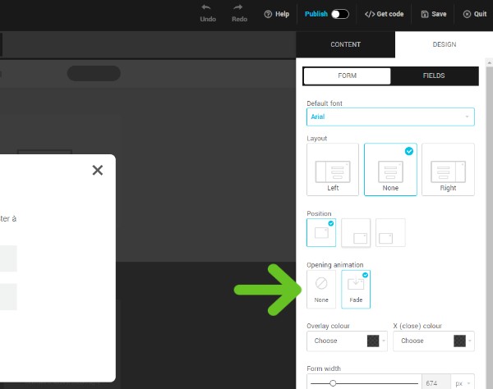Choose the Right image layout
The height and width of the screenshot is (389, 493).
point(448,170)
